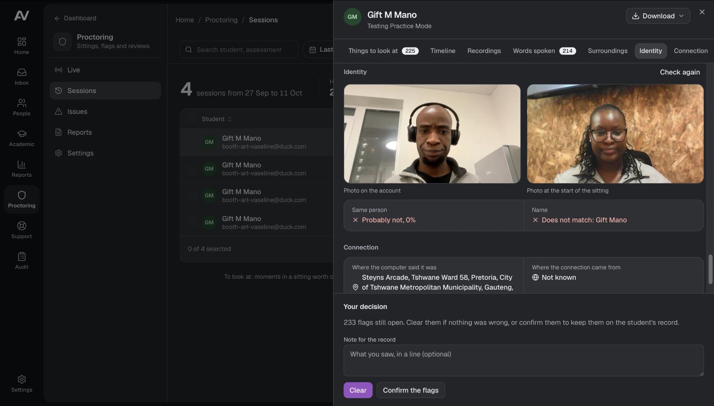The image size is (714, 406).
Task: Click Steyns Arcade location text
Action: [x=437, y=282]
